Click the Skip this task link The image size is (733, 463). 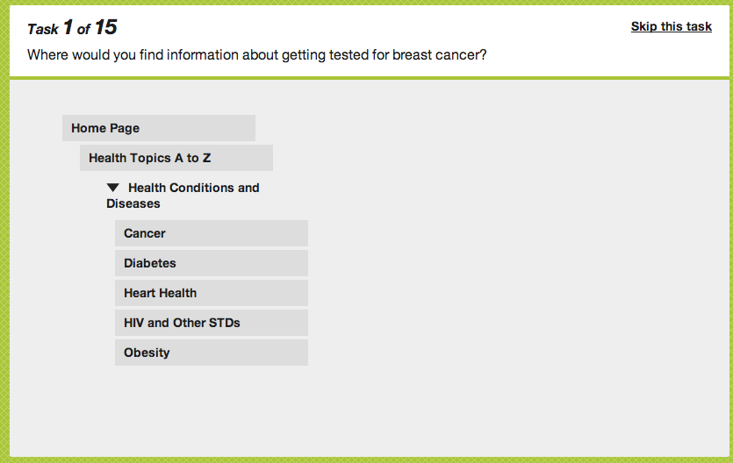(671, 26)
